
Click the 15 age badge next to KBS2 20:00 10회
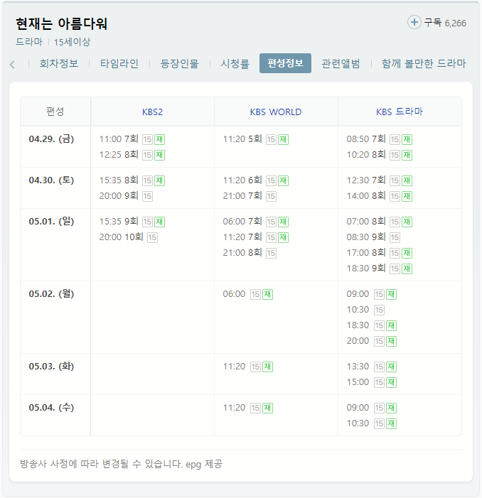pos(152,237)
